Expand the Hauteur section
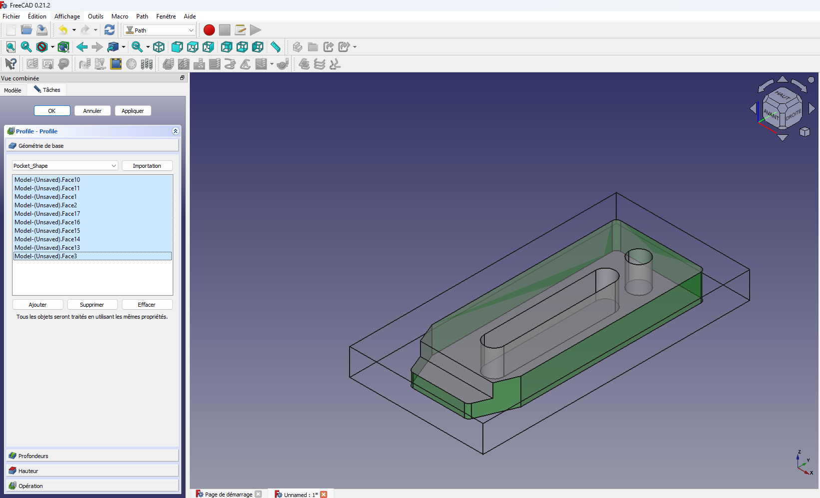The image size is (820, 498). [x=92, y=471]
